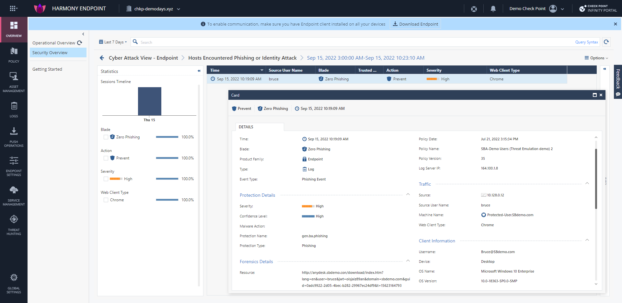Collapse the Protection Details section
Image resolution: width=622 pixels, height=303 pixels.
click(x=408, y=194)
